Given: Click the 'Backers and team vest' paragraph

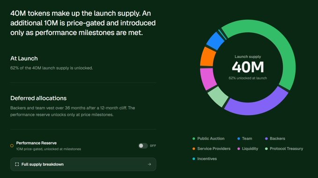Looking at the screenshot, I should pos(73,111).
